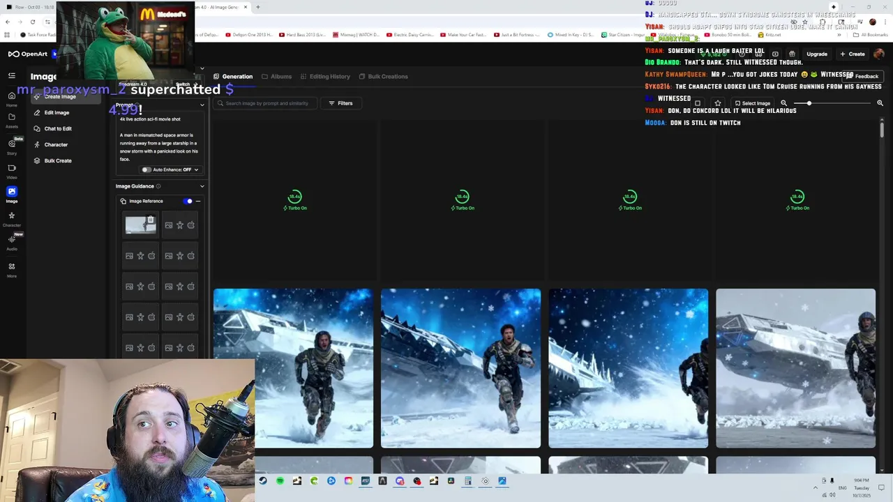Image resolution: width=893 pixels, height=502 pixels.
Task: Click the zoom out magnifier icon
Action: point(783,103)
